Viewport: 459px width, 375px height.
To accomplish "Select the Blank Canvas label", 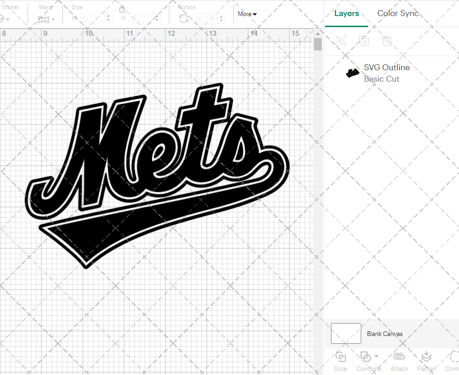I will pyautogui.click(x=385, y=334).
